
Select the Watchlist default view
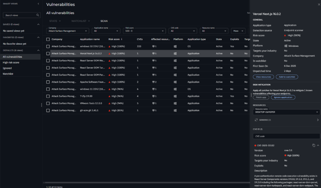click(8, 74)
